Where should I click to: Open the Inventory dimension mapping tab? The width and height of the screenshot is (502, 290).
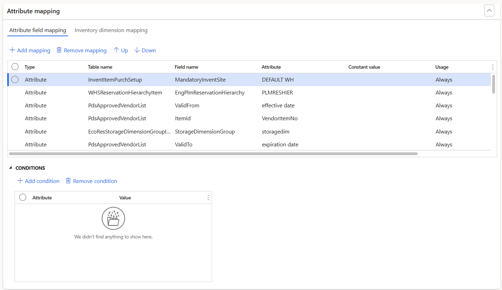click(x=111, y=30)
